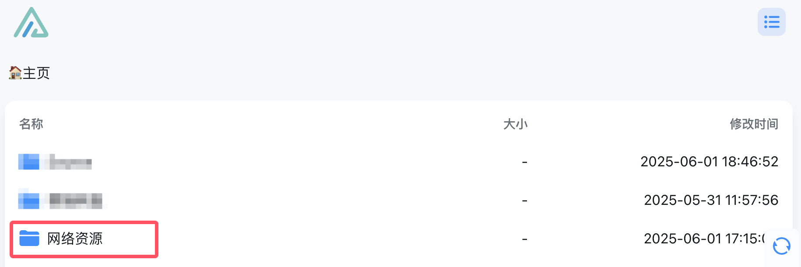Sort files by 名称 column header

point(31,124)
